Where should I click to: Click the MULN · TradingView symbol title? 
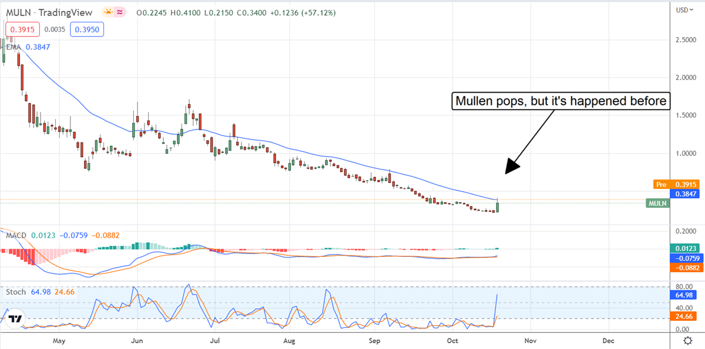tap(49, 11)
